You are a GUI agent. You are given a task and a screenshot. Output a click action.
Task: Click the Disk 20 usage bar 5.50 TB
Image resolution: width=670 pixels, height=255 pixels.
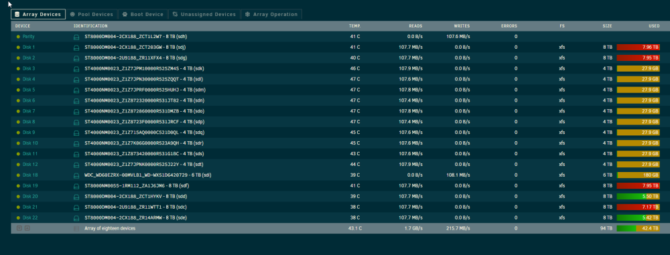[x=639, y=197]
